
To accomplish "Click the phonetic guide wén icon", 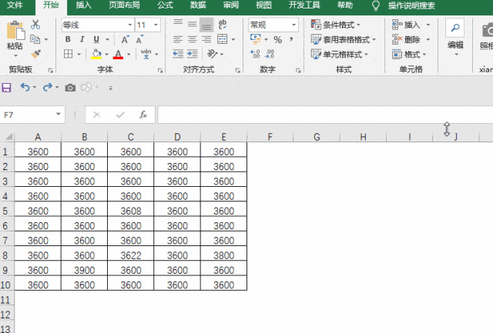I will 146,54.
